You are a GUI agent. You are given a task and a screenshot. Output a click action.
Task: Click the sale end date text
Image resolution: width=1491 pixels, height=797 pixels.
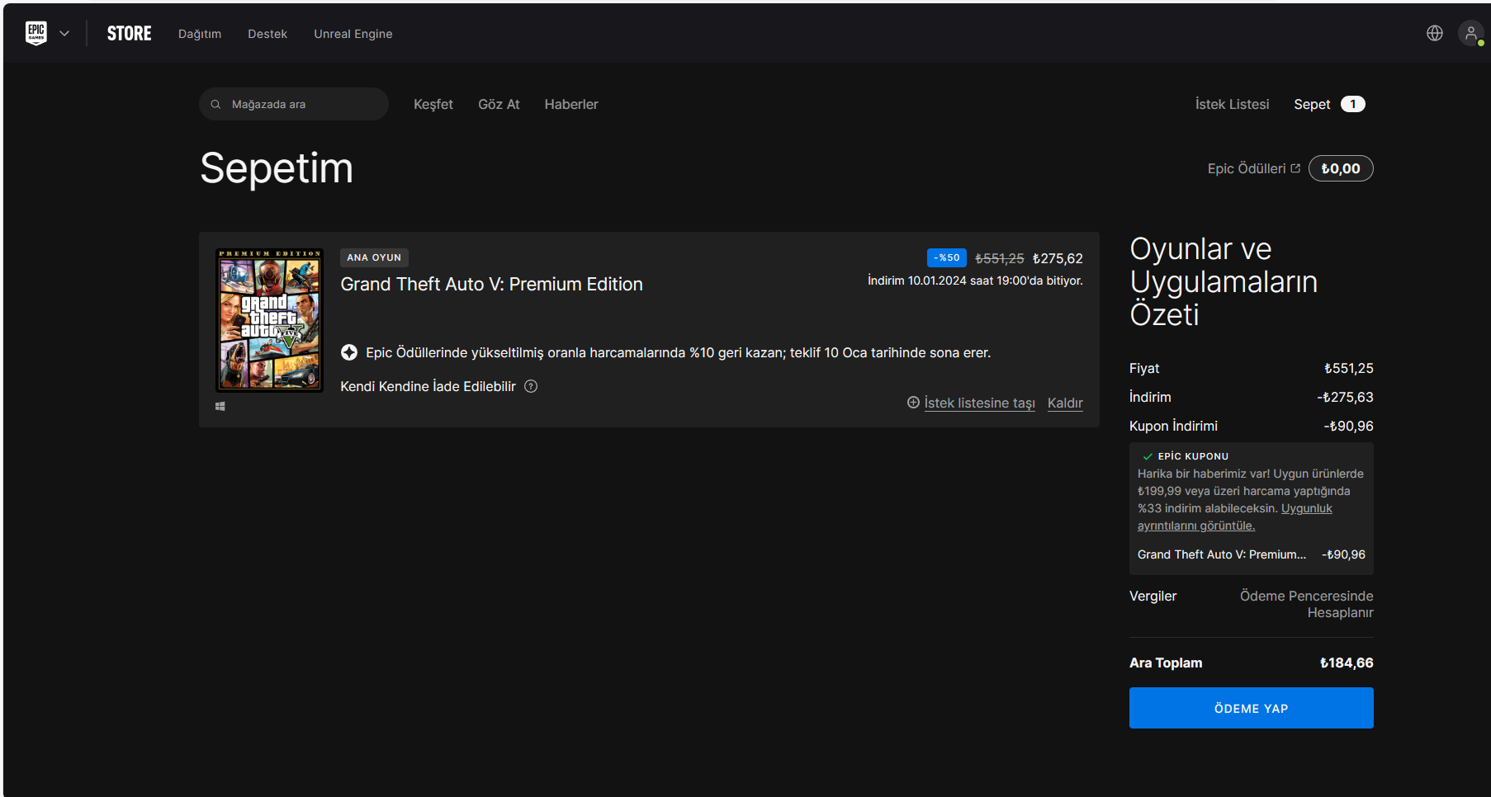point(975,281)
